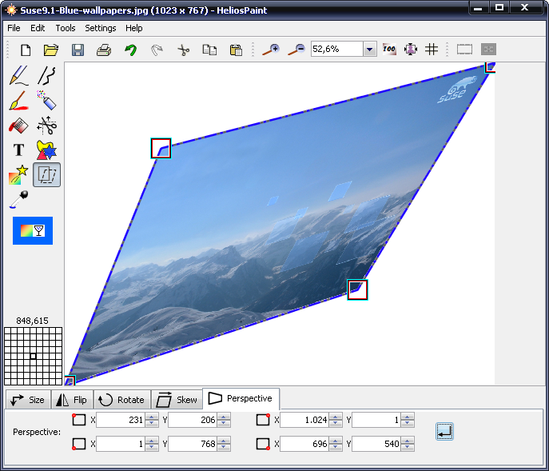Screen dimensions: 549x471
Task: Click bottom-right Y field showing 540
Action: (x=376, y=444)
